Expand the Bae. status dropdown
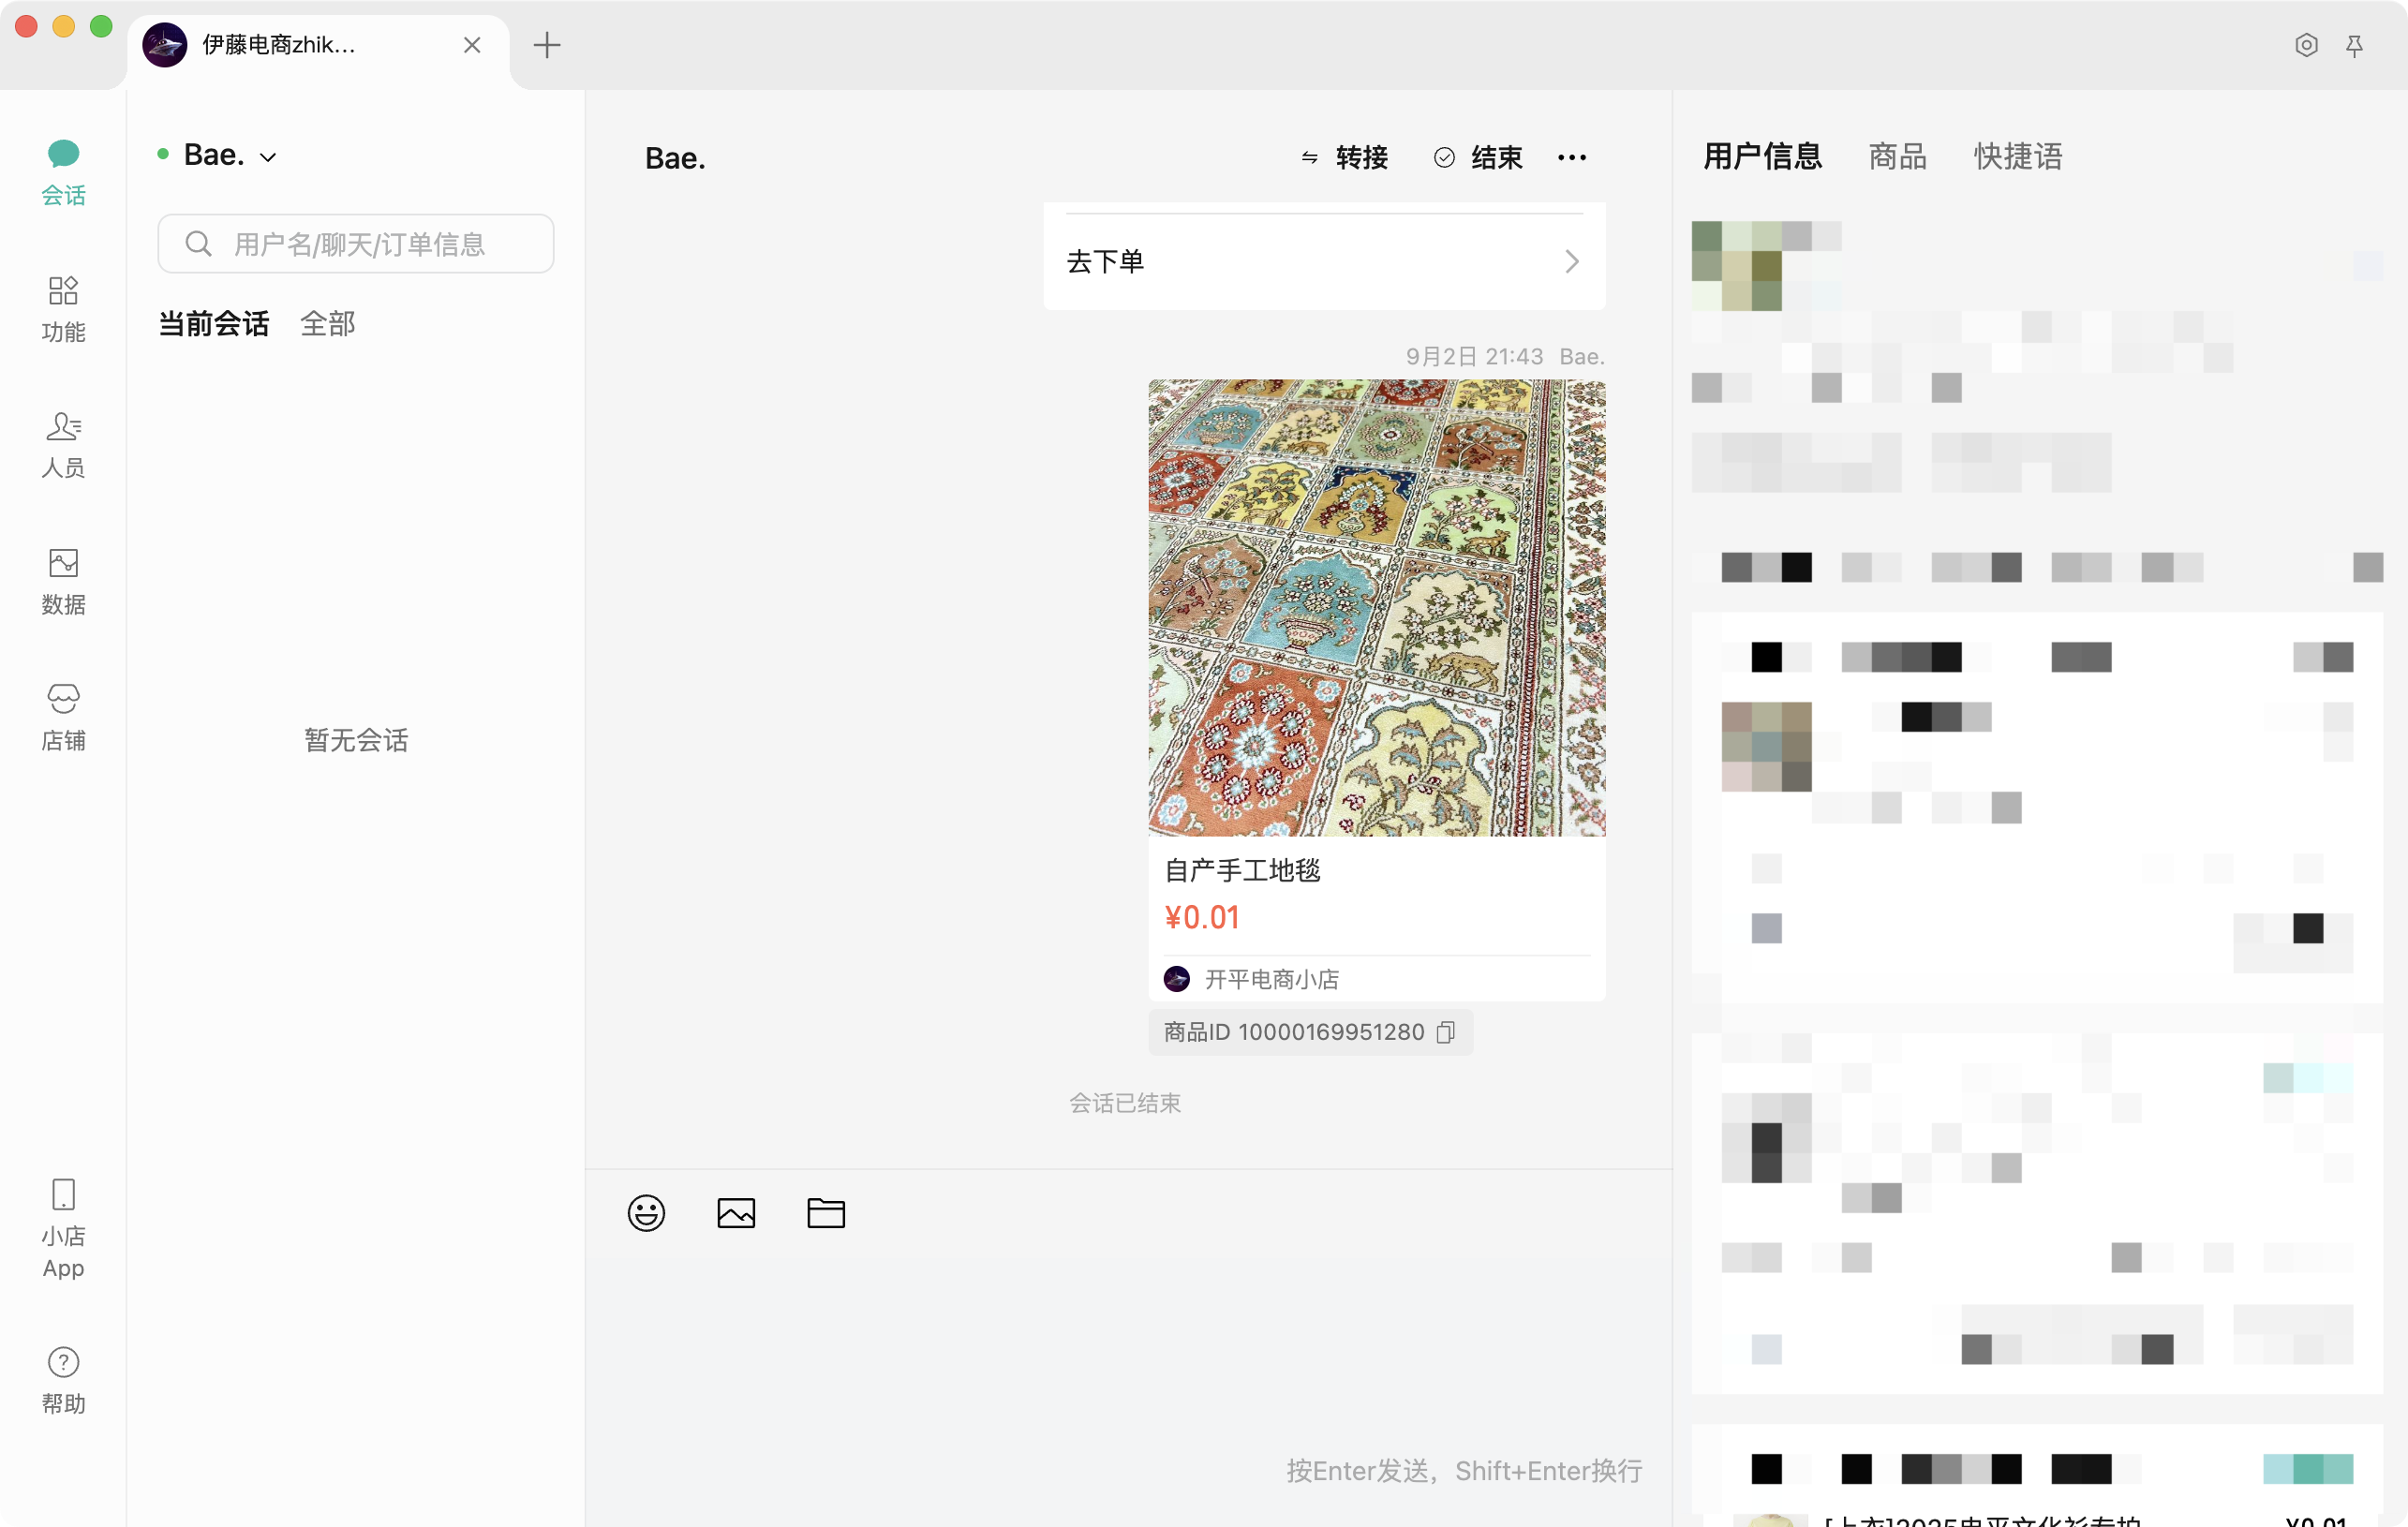Image resolution: width=2408 pixels, height=1527 pixels. (268, 157)
